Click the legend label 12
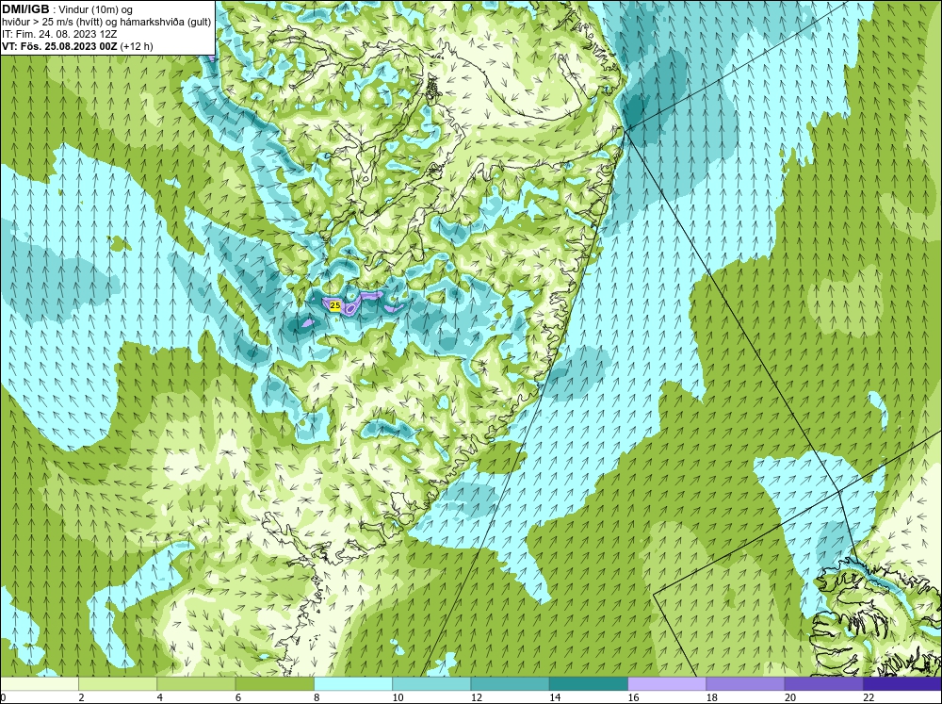This screenshot has height=704, width=942. click(477, 697)
